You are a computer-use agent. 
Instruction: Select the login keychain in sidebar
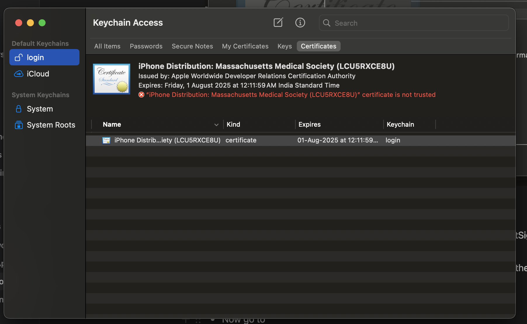pyautogui.click(x=44, y=58)
